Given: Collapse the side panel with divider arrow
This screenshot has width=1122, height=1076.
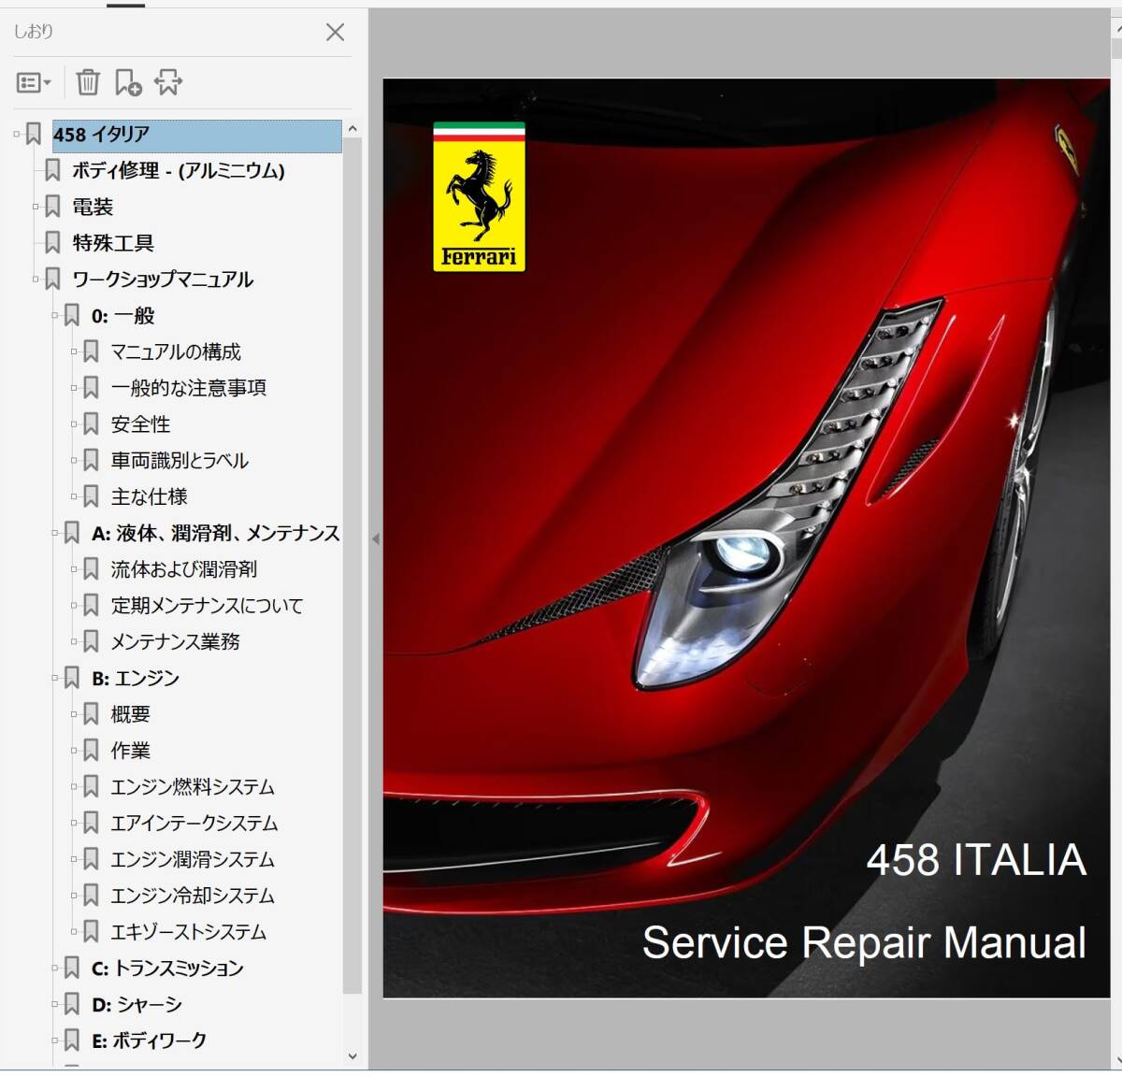Looking at the screenshot, I should coord(376,538).
